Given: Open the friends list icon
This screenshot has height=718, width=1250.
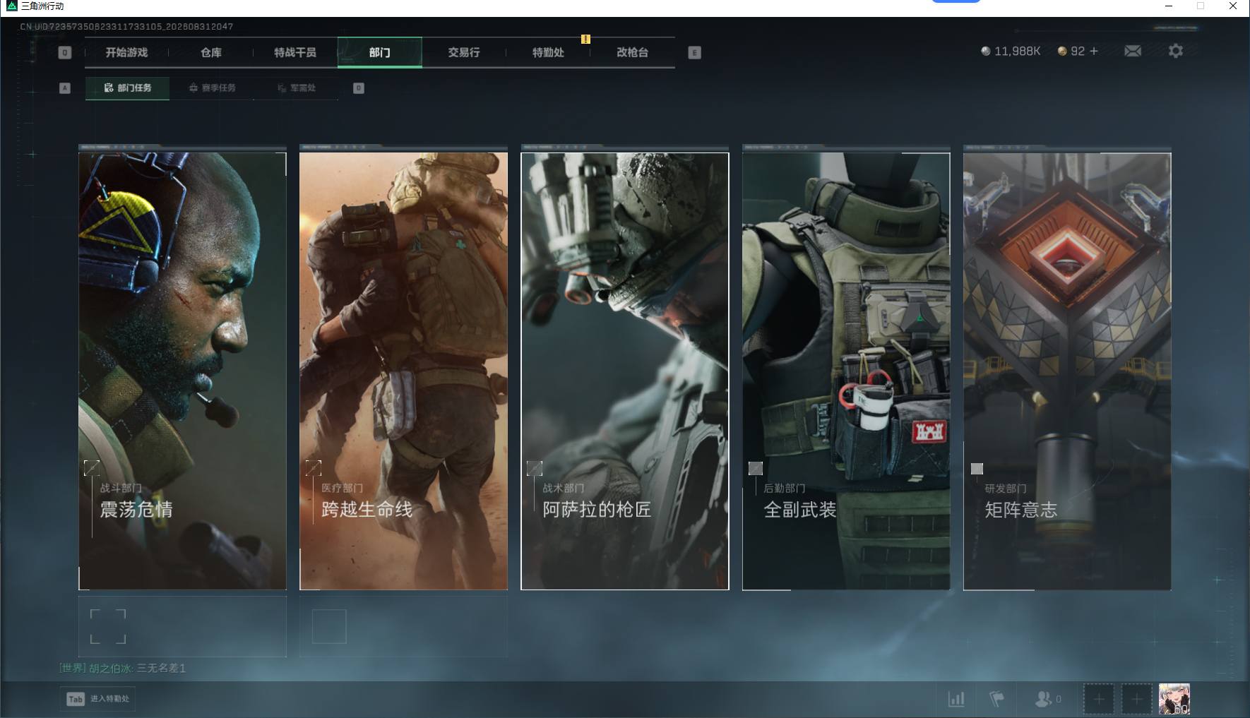Looking at the screenshot, I should point(1048,699).
